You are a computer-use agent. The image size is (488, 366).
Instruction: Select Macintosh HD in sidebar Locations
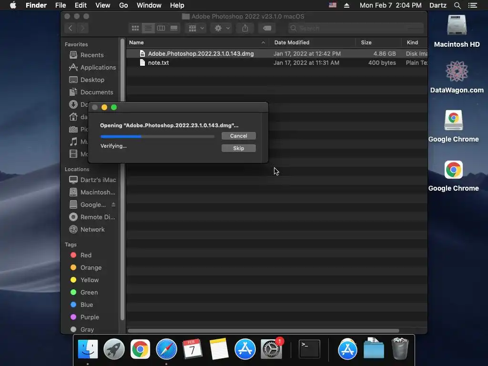[x=92, y=193]
